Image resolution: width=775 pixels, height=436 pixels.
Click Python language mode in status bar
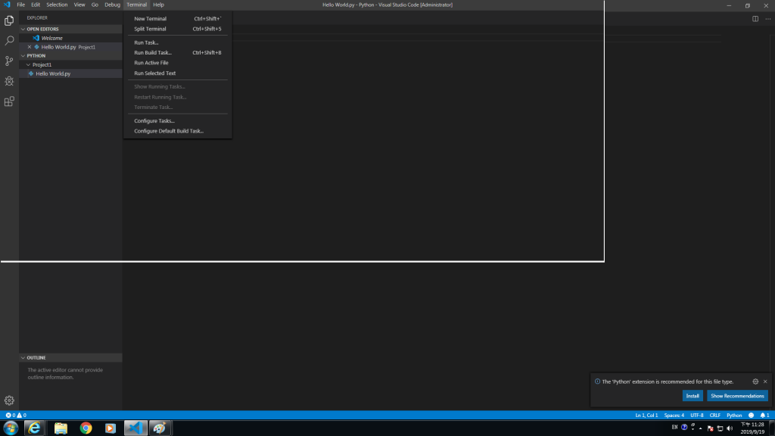pos(734,416)
